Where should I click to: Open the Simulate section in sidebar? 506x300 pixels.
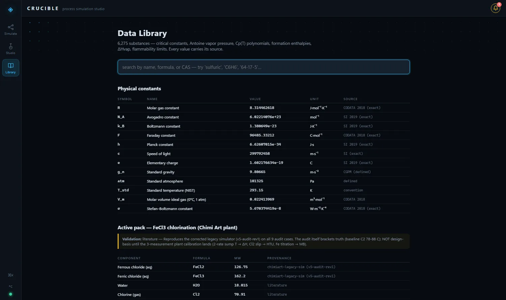pyautogui.click(x=10, y=30)
